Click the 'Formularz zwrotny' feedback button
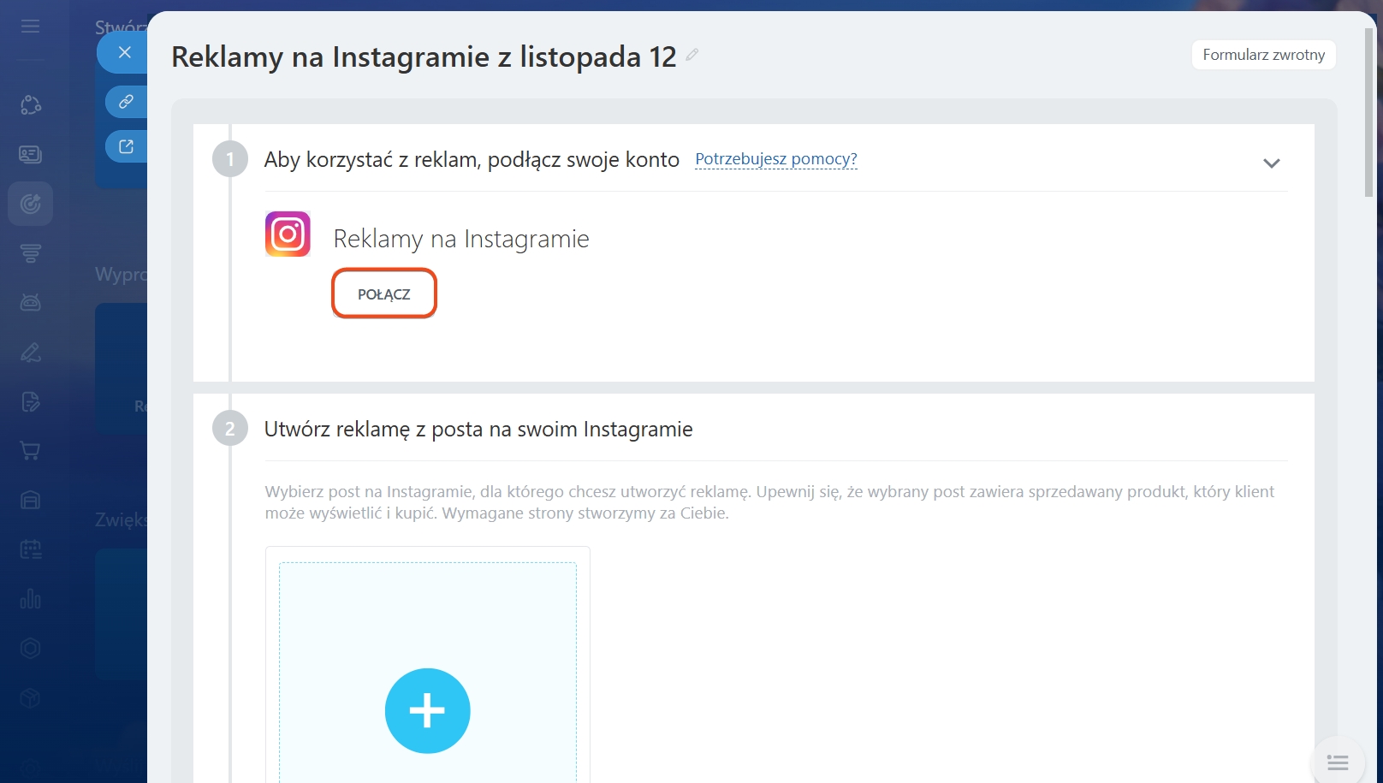Image resolution: width=1383 pixels, height=783 pixels. pos(1263,55)
